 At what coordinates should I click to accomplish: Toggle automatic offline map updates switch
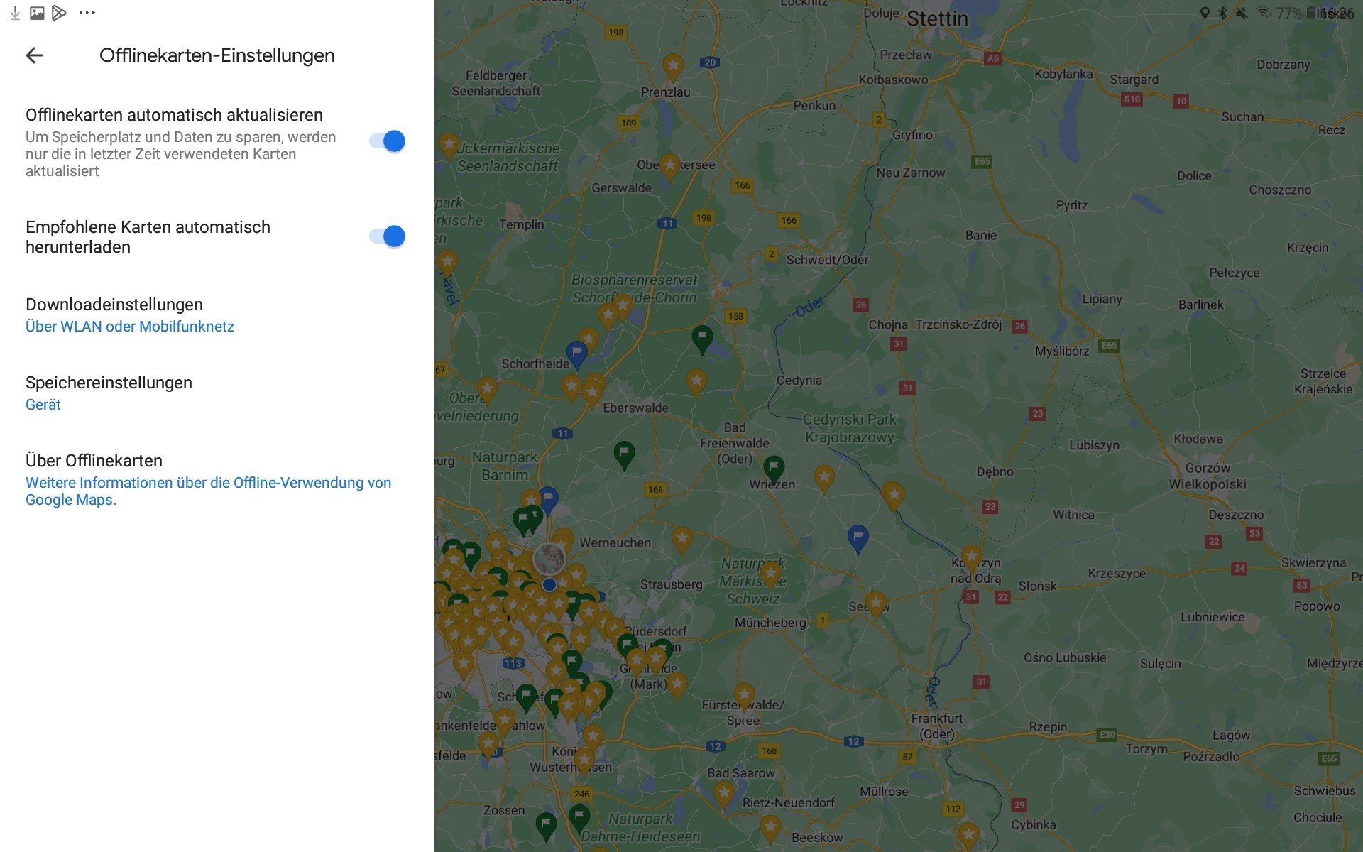(x=387, y=141)
